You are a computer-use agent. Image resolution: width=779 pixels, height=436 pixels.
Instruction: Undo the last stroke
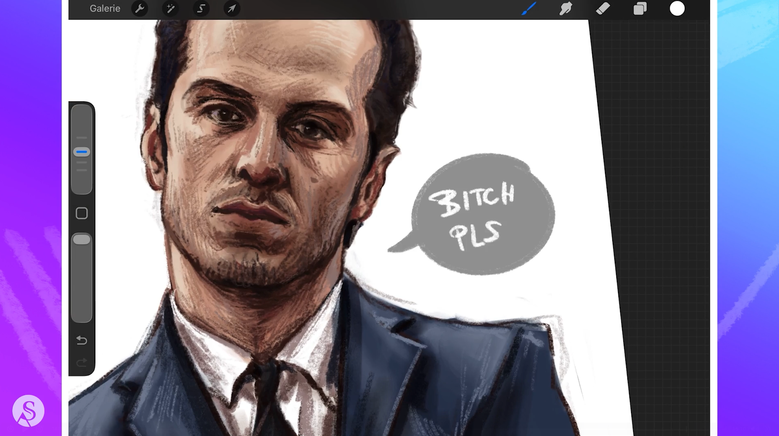click(82, 340)
